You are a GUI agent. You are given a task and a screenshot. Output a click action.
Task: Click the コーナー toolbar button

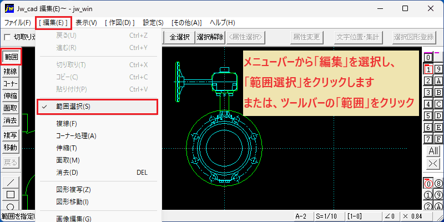(11, 84)
